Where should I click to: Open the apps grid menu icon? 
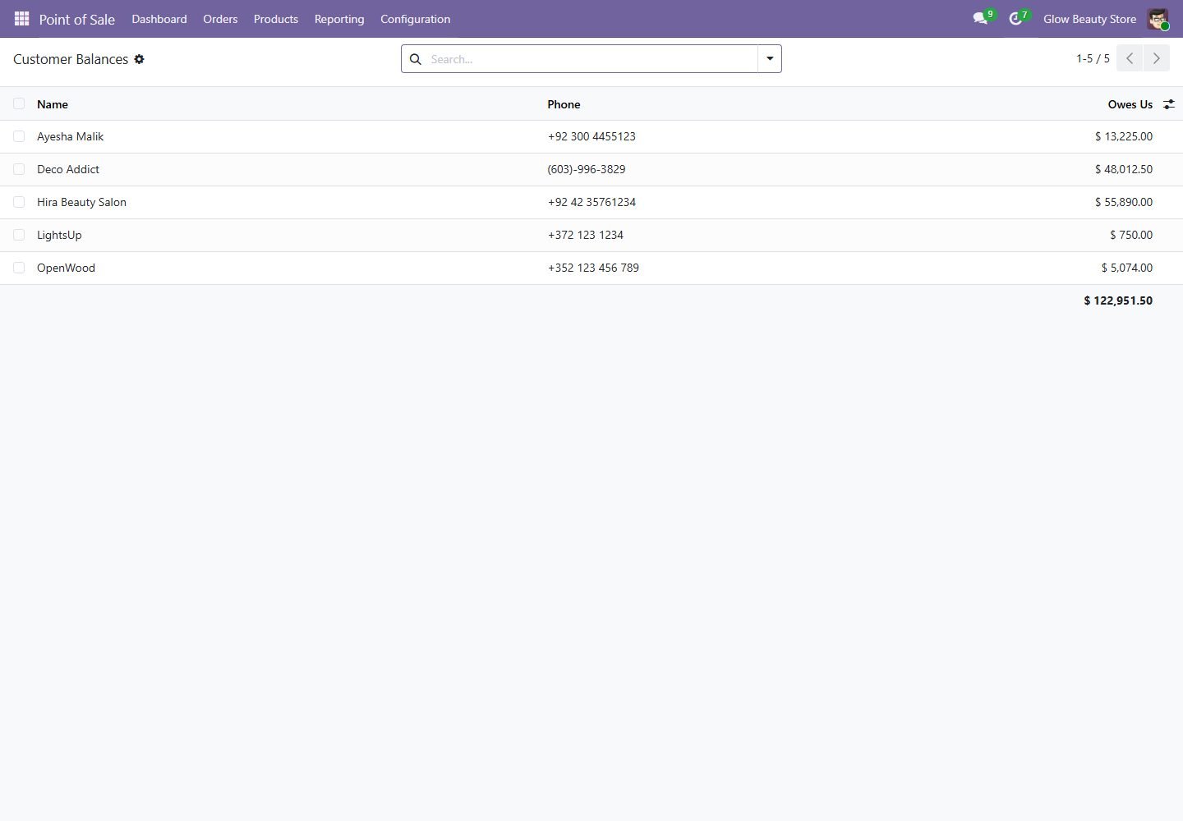[x=22, y=18]
